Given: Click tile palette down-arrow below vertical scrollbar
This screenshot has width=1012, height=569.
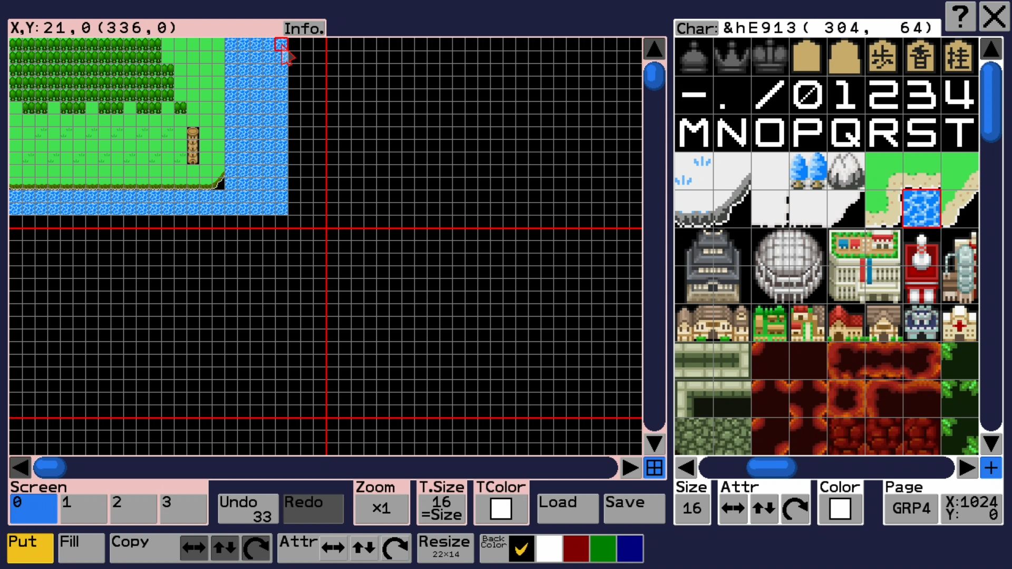Looking at the screenshot, I should click(991, 444).
